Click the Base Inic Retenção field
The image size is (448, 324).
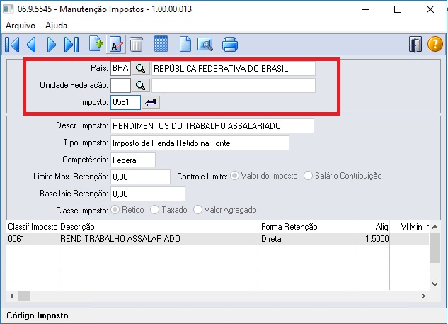[148, 194]
